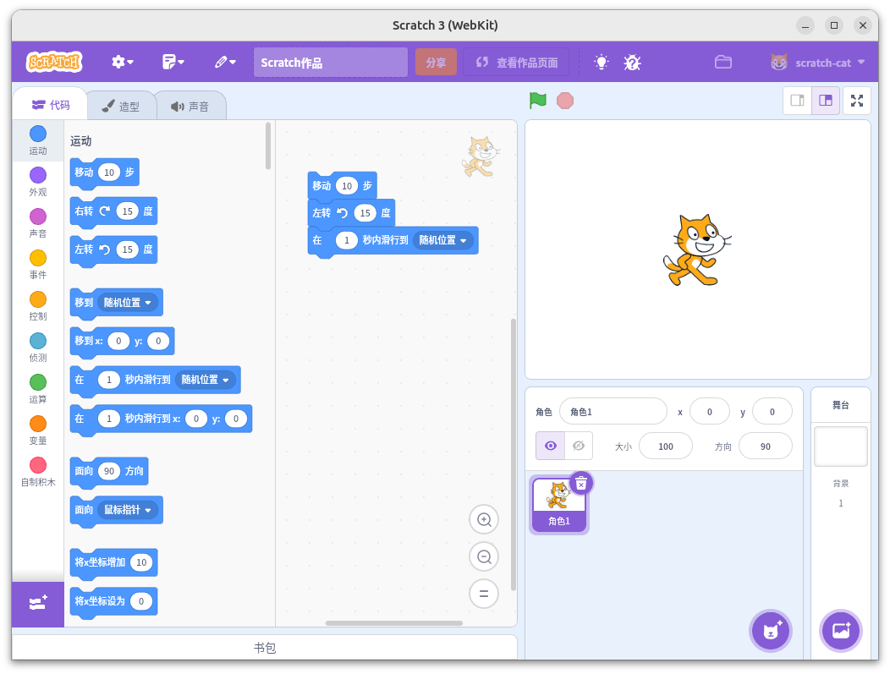Click the 分享 share button
The width and height of the screenshot is (890, 674).
click(x=436, y=63)
